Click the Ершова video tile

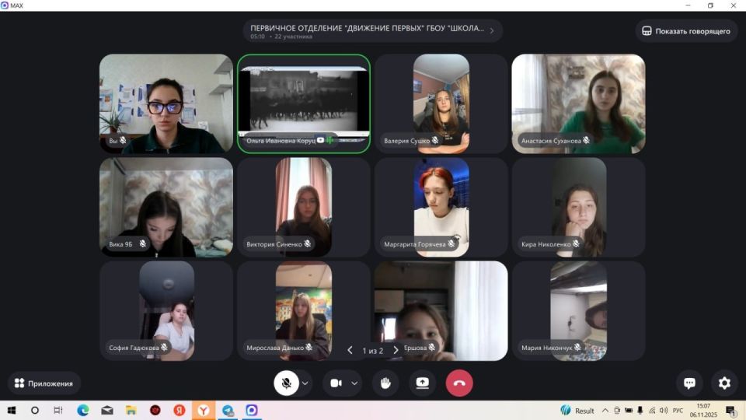tap(441, 310)
